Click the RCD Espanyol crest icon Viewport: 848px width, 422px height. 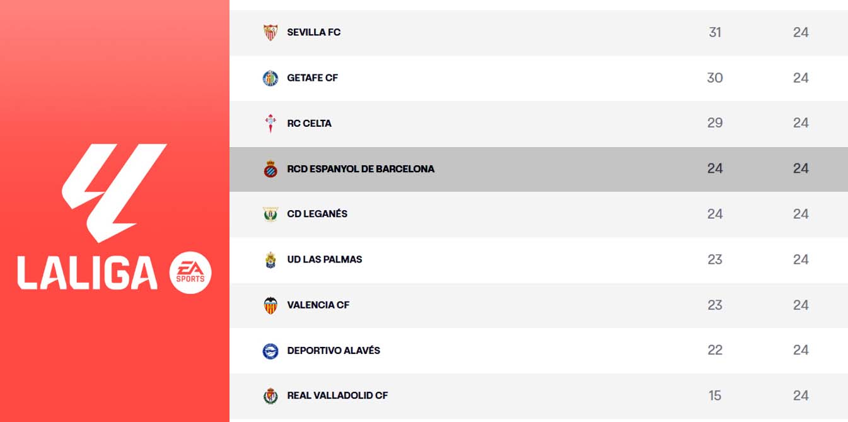tap(270, 169)
